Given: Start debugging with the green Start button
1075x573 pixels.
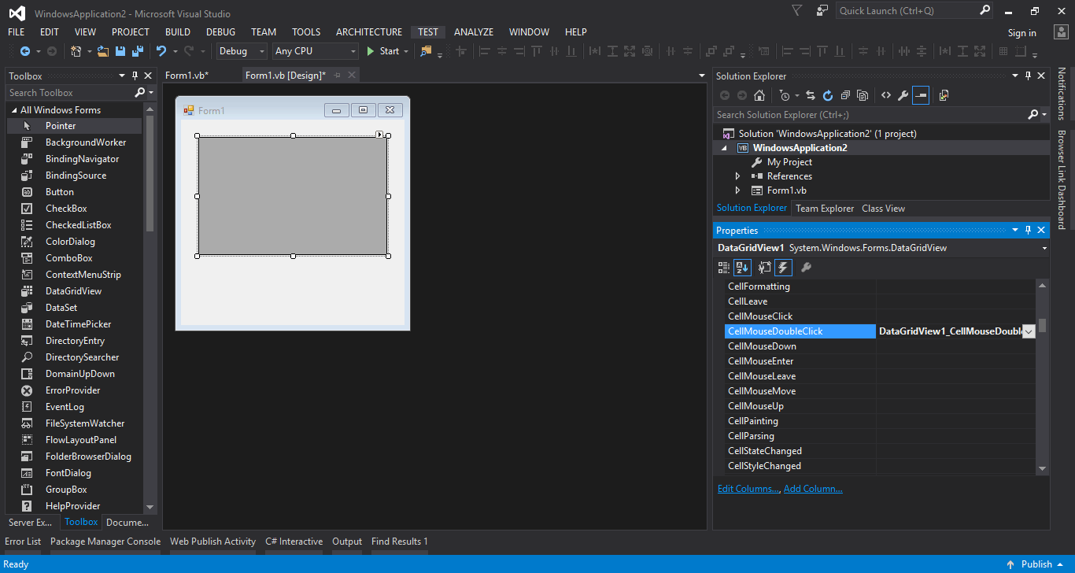Looking at the screenshot, I should [382, 51].
